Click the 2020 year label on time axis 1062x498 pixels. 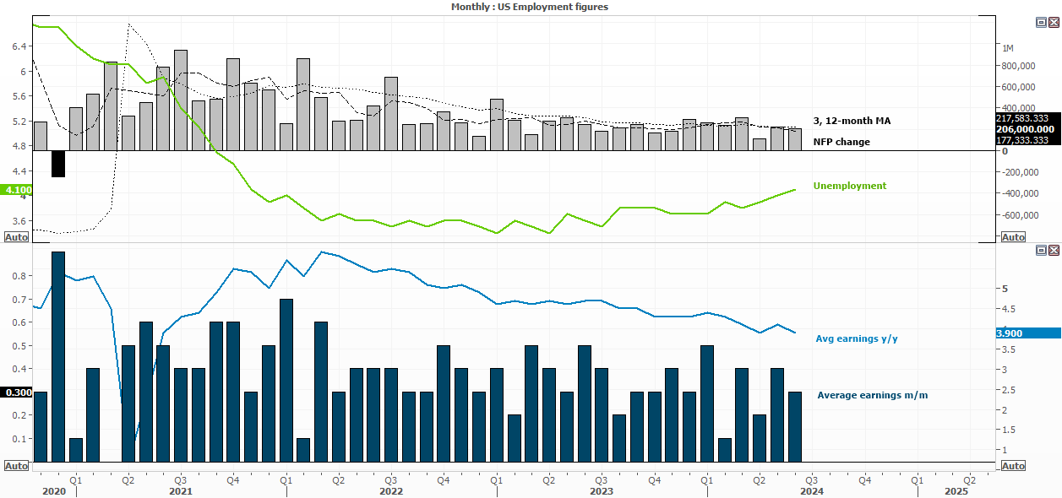click(53, 490)
